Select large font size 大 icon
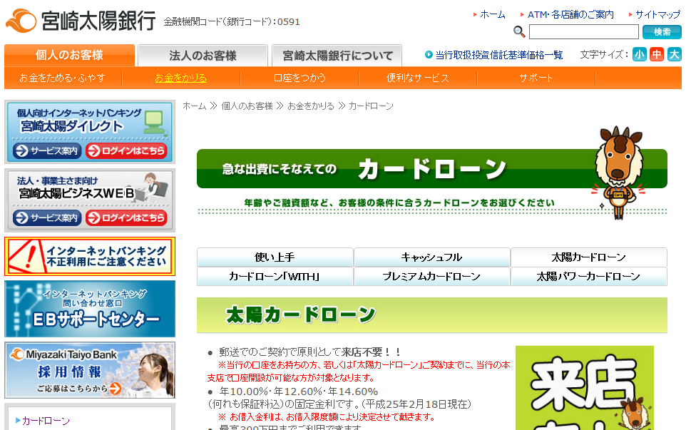Image resolution: width=686 pixels, height=430 pixels. (x=674, y=55)
